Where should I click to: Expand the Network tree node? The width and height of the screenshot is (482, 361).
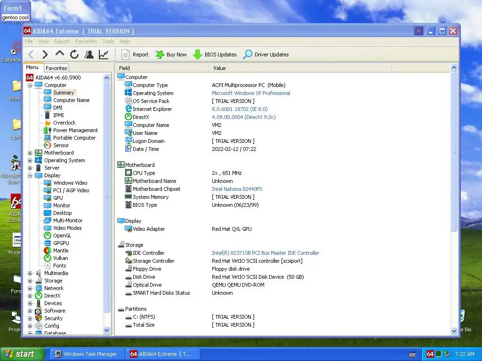point(30,288)
